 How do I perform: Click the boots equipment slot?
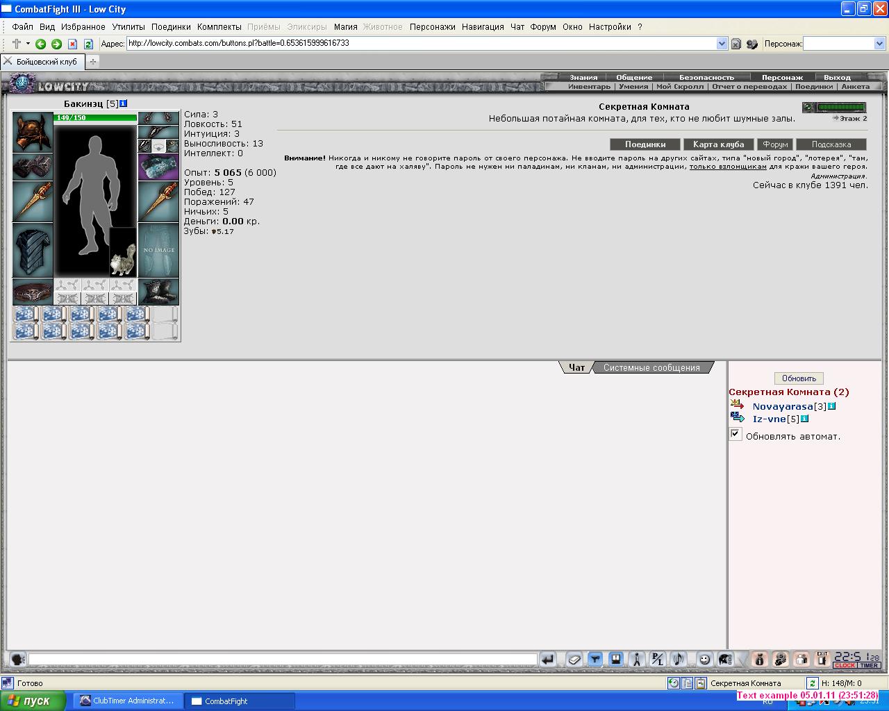158,292
